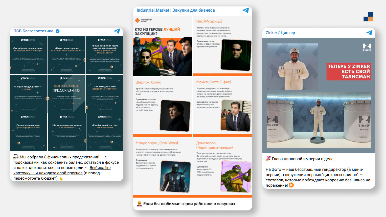This screenshot has width=386, height=217.
Task: Open the 'Ваша кредитная карта захочет приключений' tile
Action: [x=105, y=55]
